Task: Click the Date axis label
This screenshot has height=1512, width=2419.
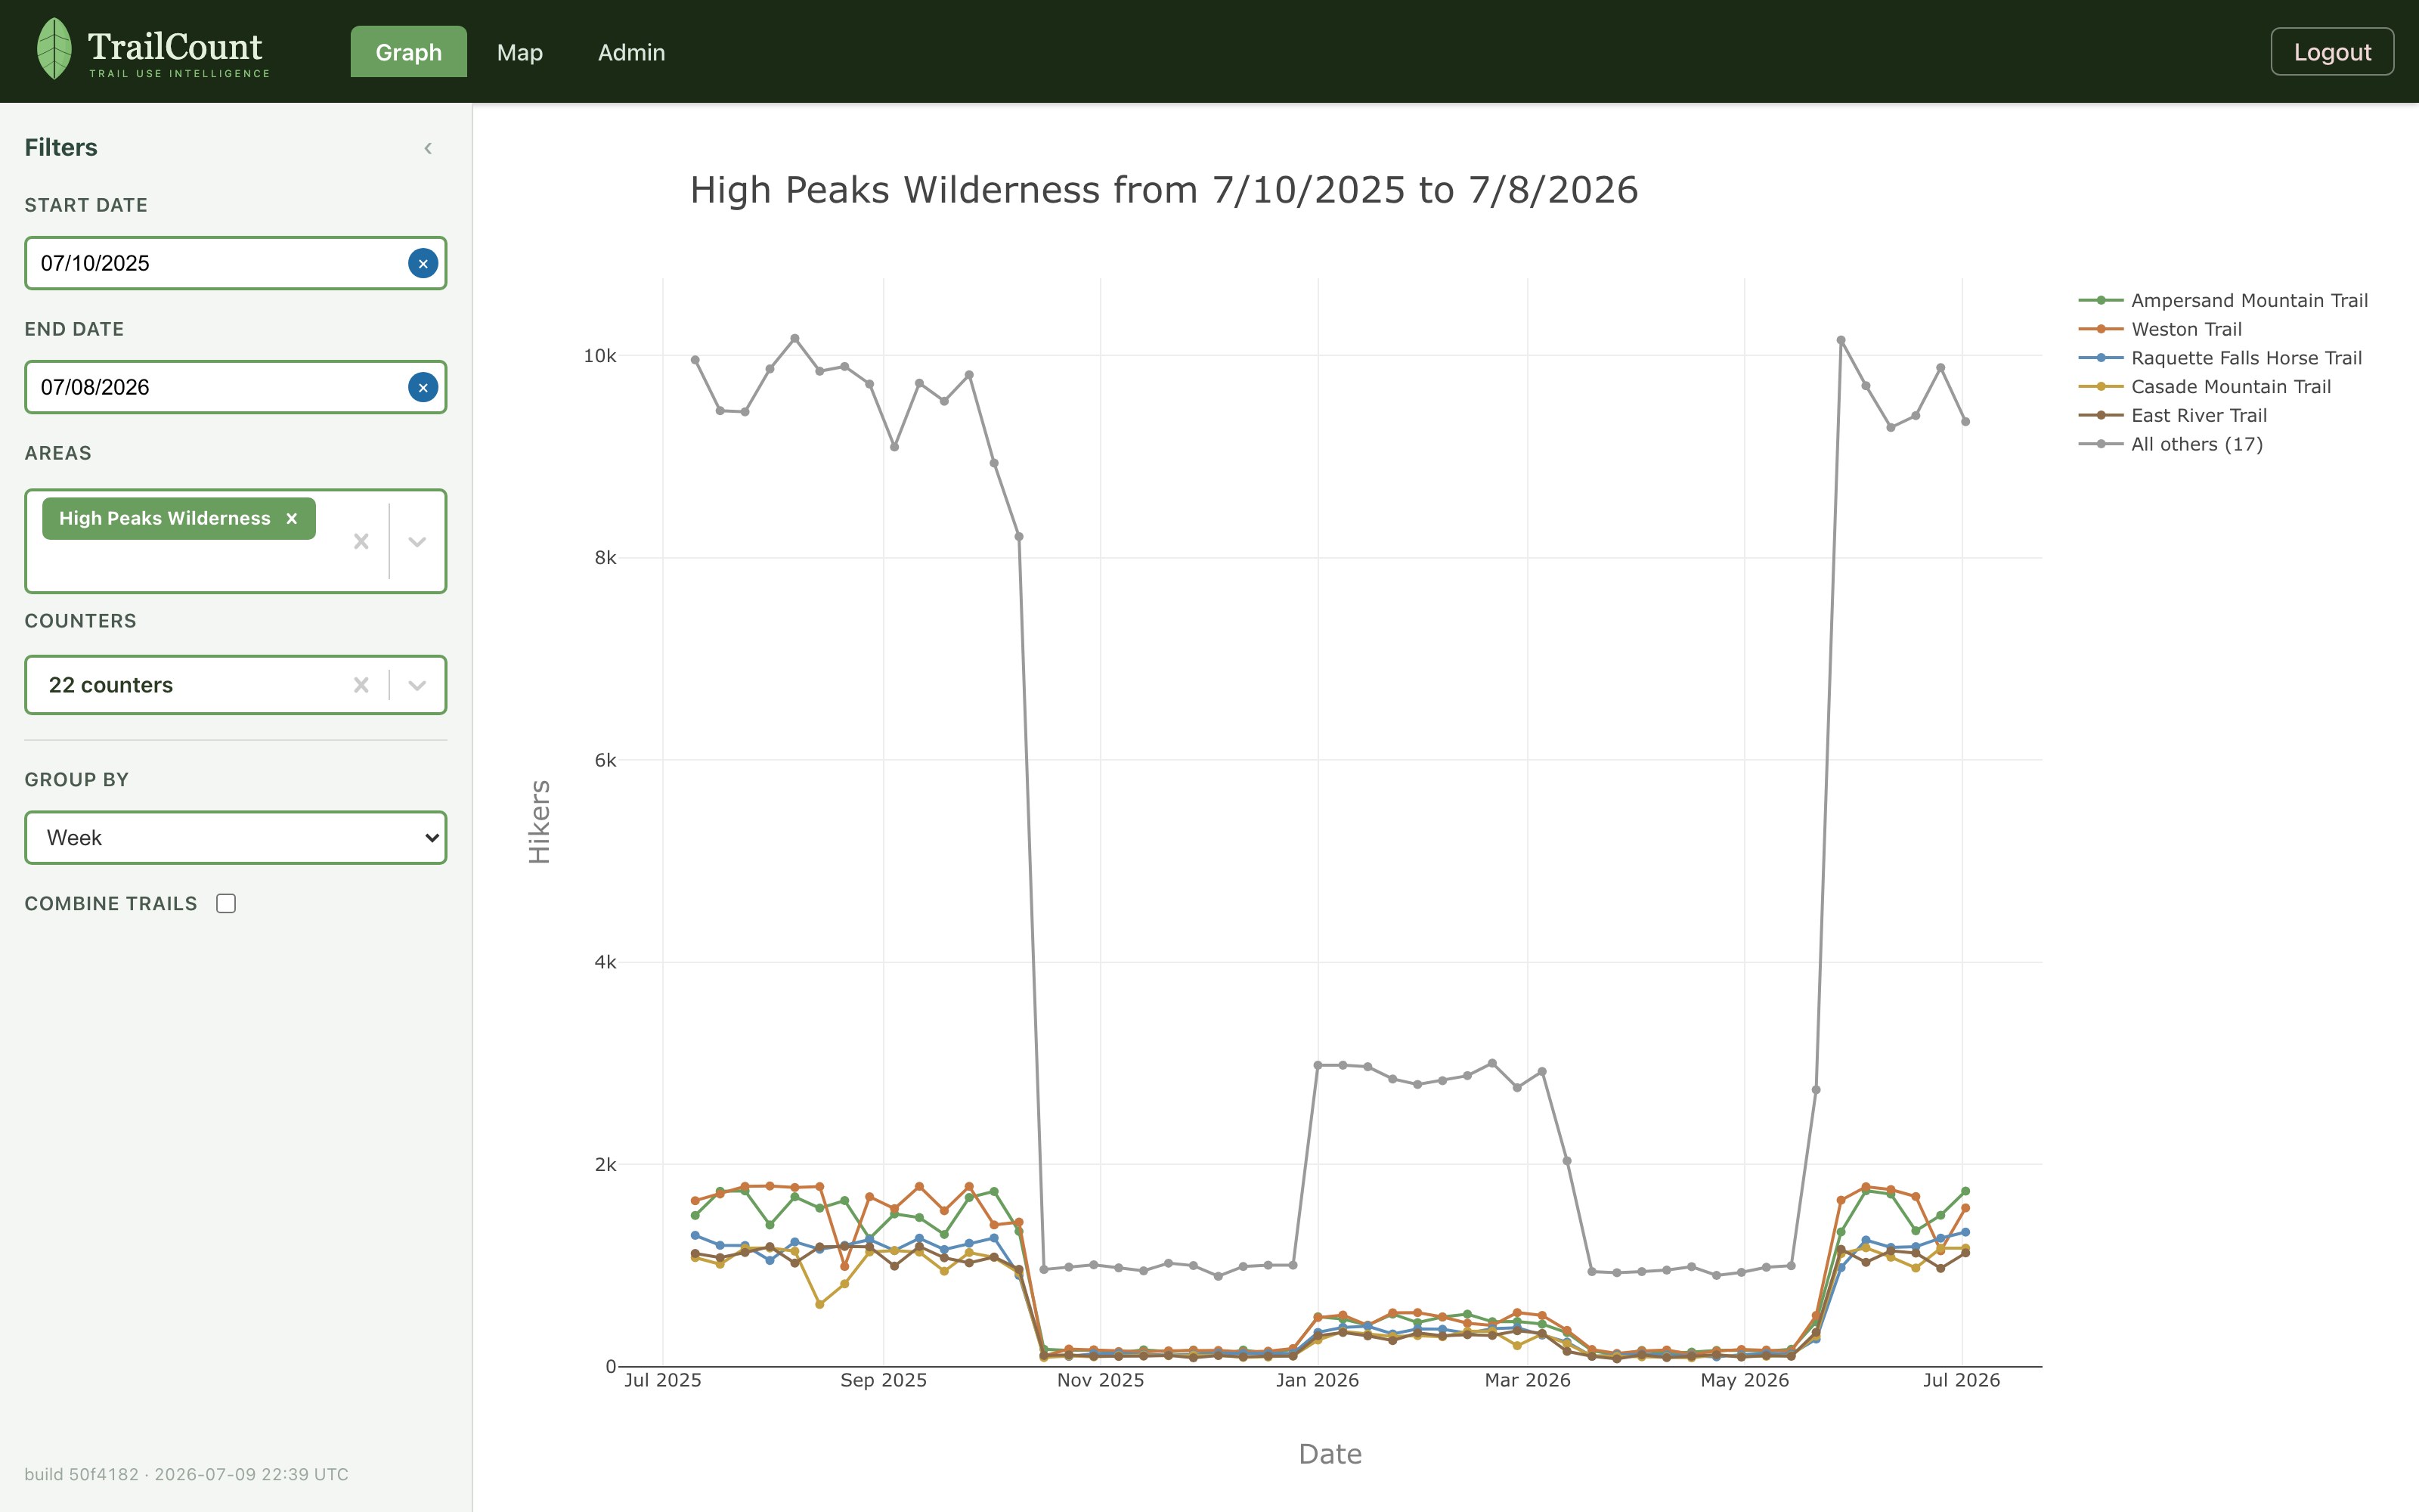Action: point(1330,1454)
